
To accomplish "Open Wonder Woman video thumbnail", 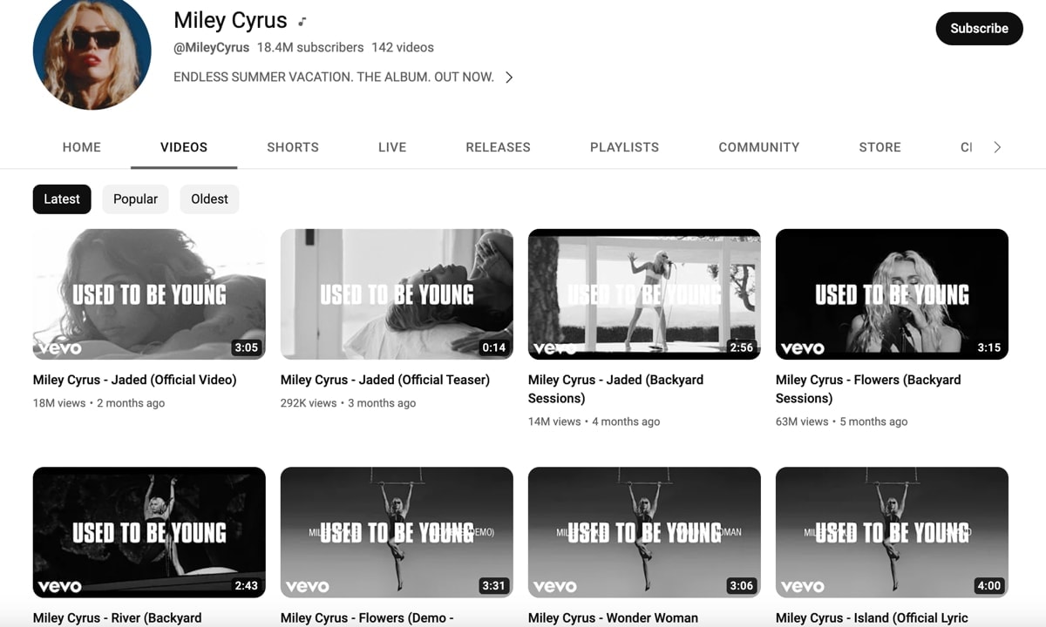I will click(x=644, y=532).
